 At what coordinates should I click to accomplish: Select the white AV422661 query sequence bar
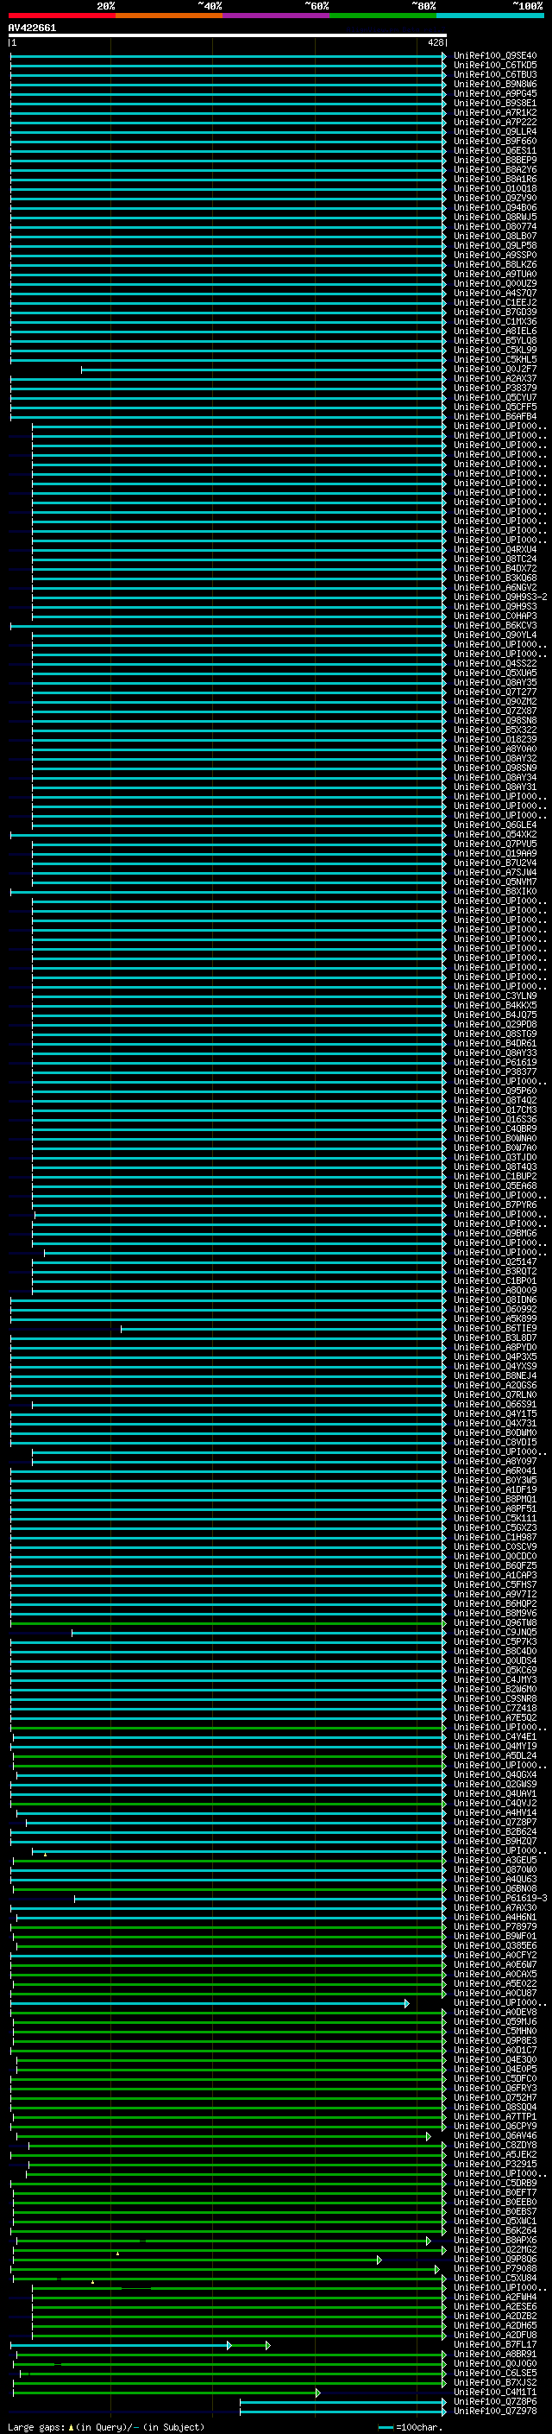tap(228, 35)
